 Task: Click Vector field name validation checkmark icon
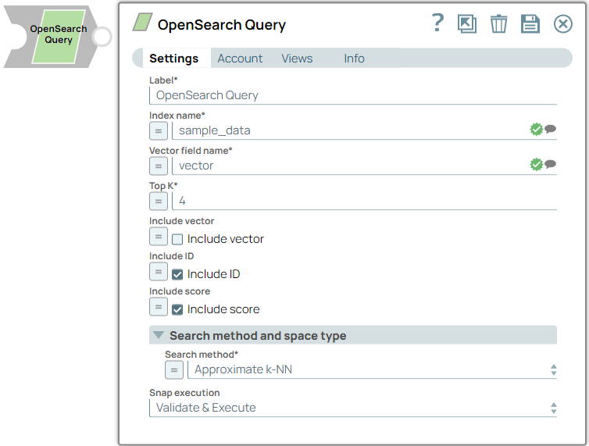(537, 164)
